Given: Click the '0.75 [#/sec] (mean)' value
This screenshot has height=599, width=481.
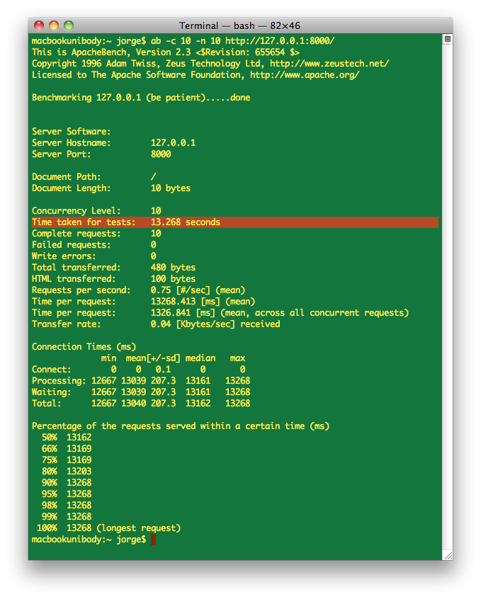Looking at the screenshot, I should [x=198, y=290].
